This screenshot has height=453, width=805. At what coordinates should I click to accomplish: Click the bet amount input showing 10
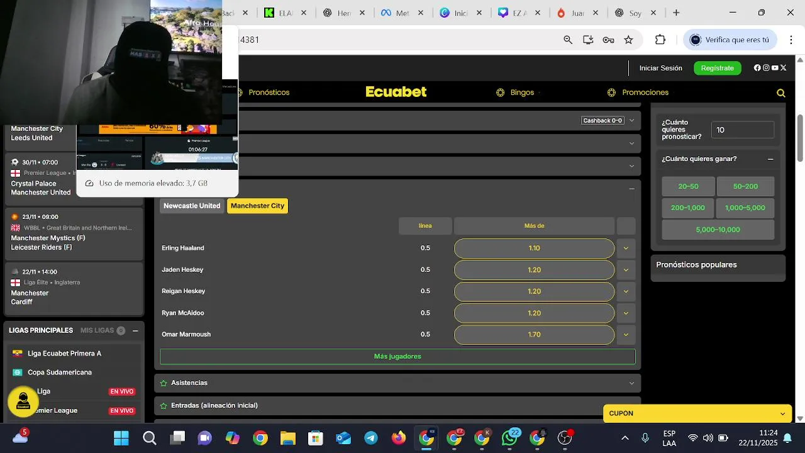coord(743,130)
